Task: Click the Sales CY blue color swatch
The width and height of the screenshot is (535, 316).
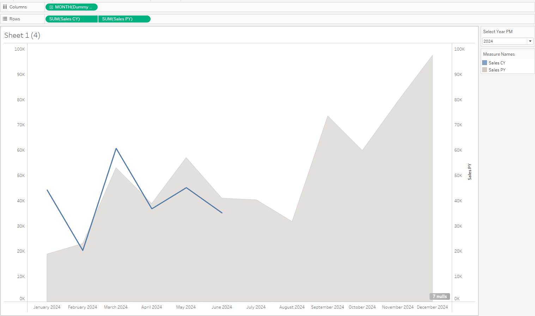Action: tap(485, 63)
